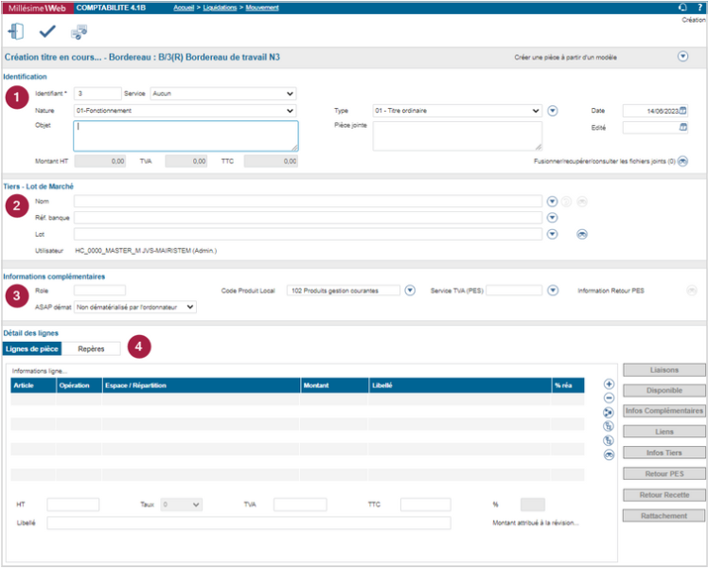Click the help question mark icon
Screen dimensions: 708x569
click(x=699, y=7)
